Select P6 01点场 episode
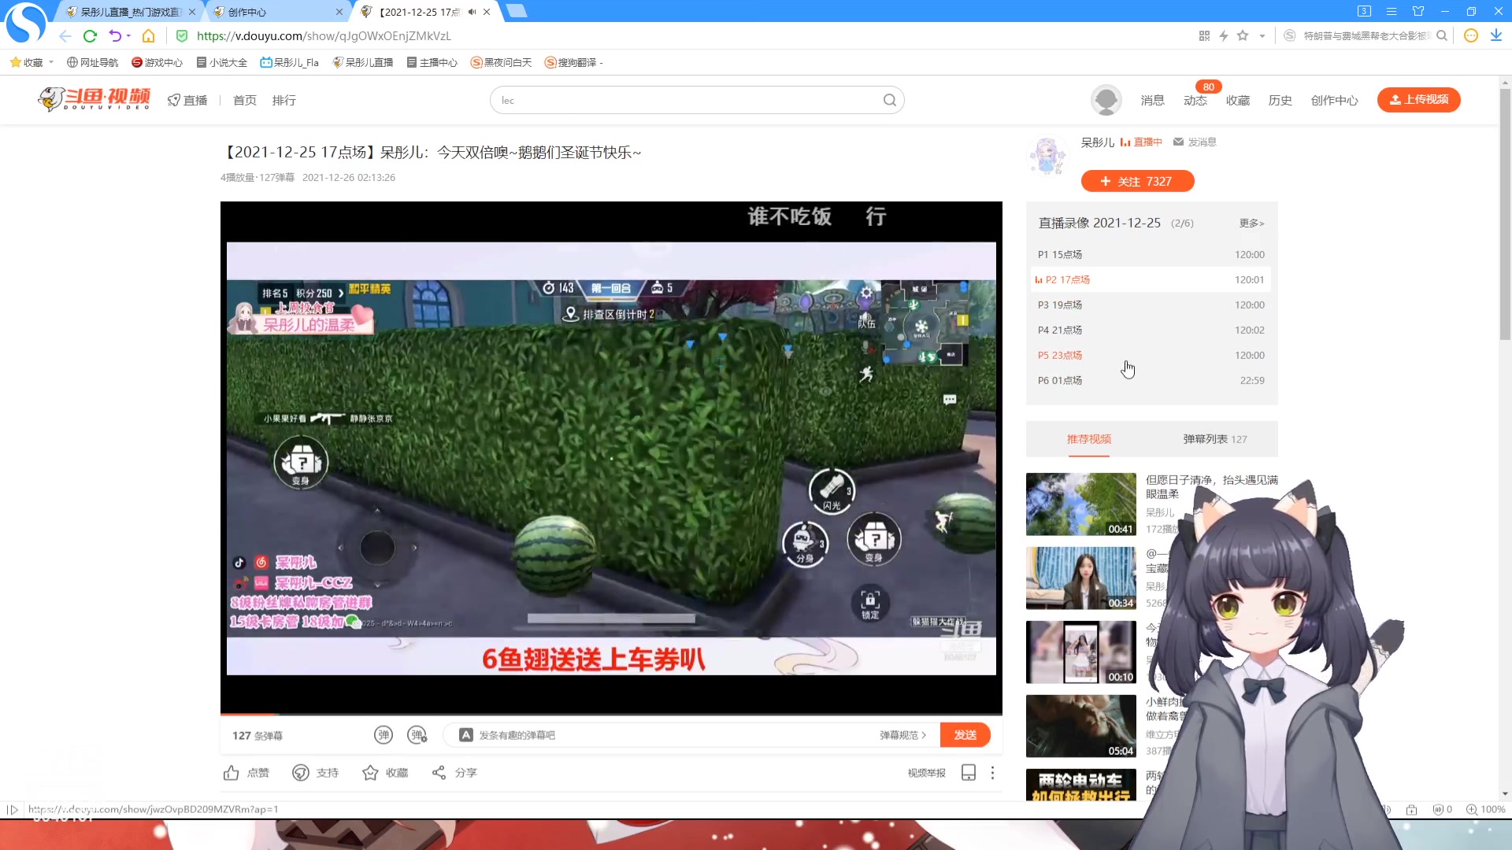The width and height of the screenshot is (1512, 850). point(1151,380)
